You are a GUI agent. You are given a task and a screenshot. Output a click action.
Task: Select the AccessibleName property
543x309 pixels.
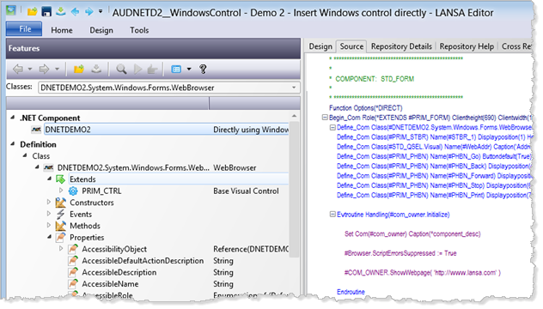click(110, 284)
